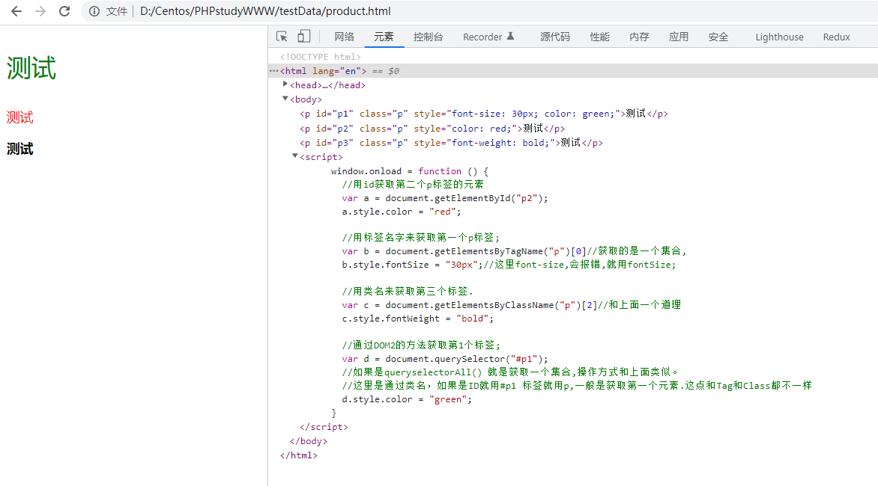Click the comment mentioning queryselectorAll()
The image size is (878, 486).
(510, 372)
